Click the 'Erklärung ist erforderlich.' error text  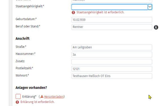coord(37,102)
